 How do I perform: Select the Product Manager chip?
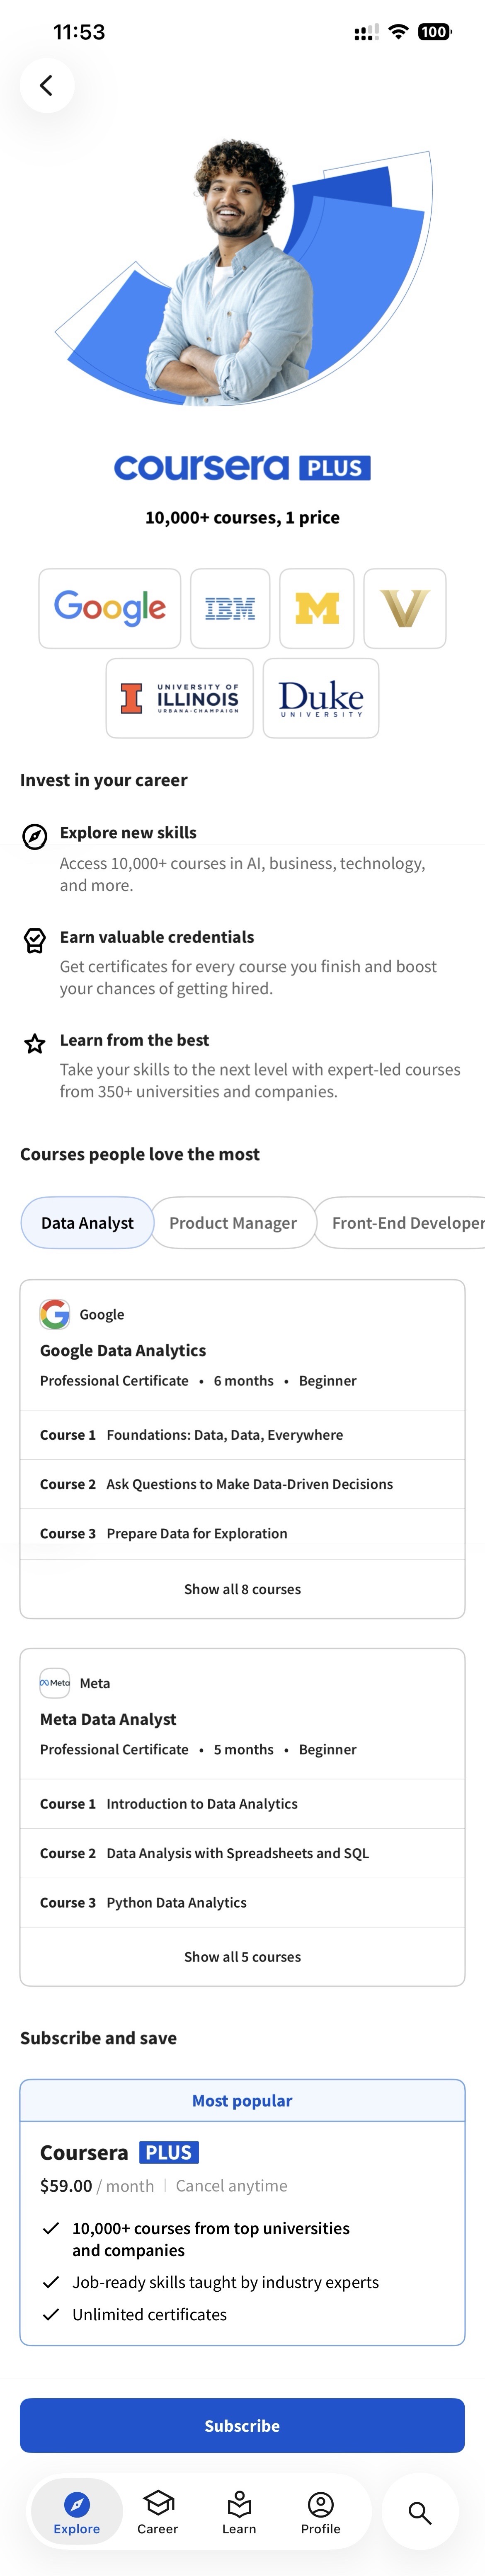pyautogui.click(x=233, y=1222)
